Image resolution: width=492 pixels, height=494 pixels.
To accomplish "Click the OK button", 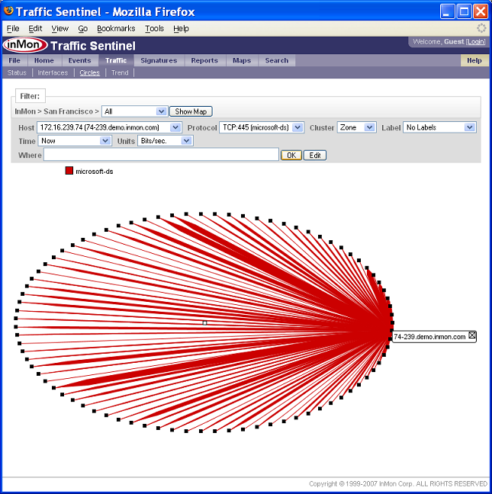I will tap(291, 155).
